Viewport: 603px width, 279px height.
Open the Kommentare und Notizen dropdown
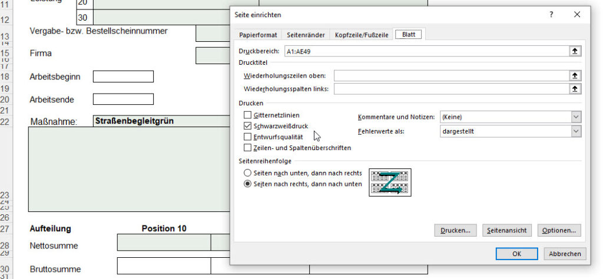pos(575,117)
